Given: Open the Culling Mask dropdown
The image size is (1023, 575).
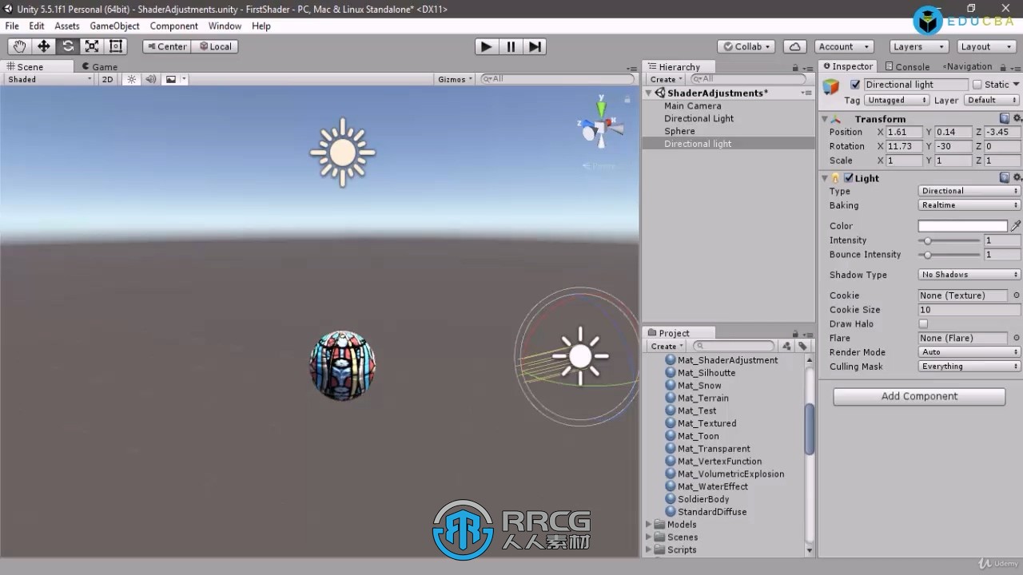Looking at the screenshot, I should (969, 367).
